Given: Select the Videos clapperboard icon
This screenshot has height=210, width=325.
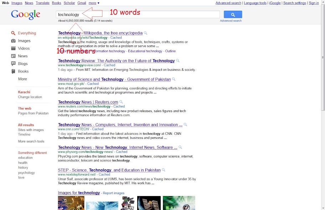Looking at the screenshot, I should 13,48.
